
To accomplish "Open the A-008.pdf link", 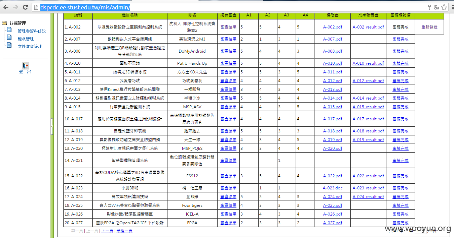I will 333,51.
